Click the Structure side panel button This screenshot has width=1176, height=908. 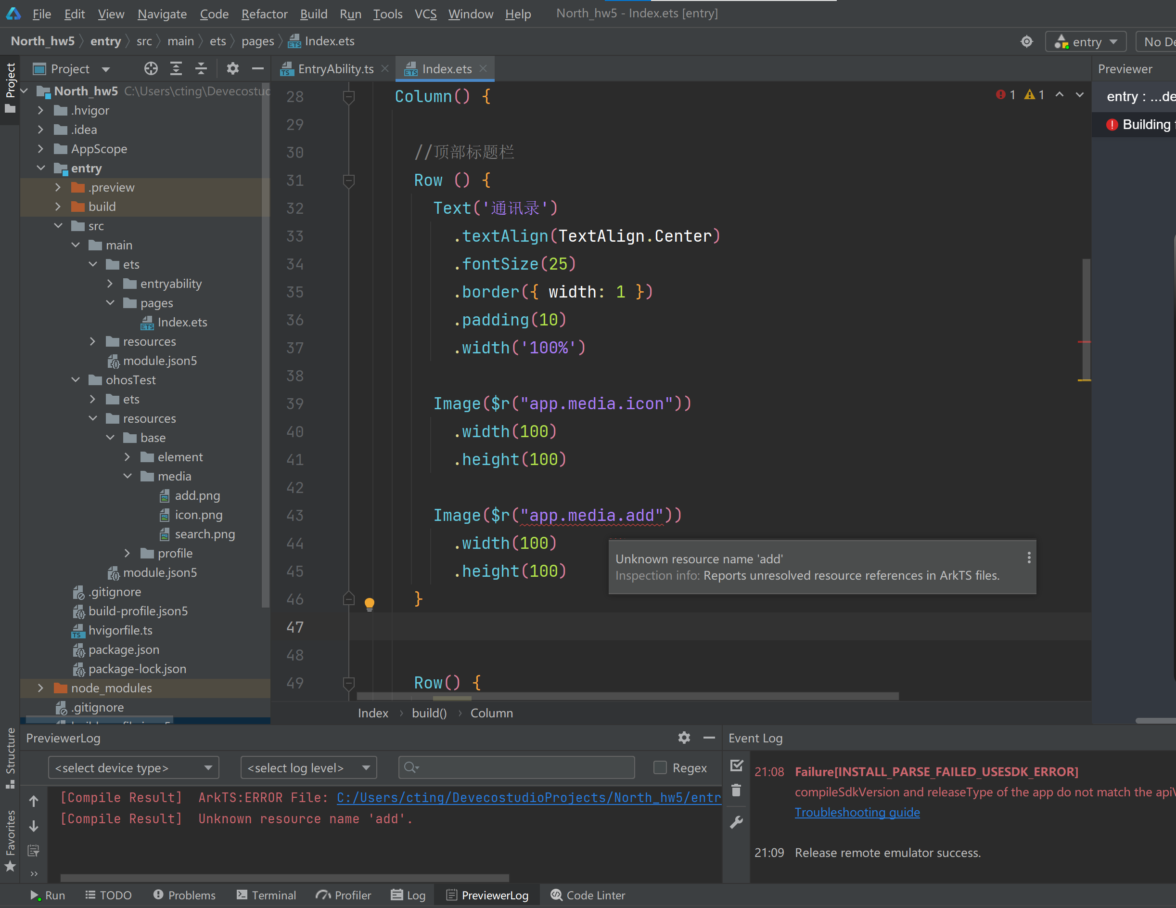tap(10, 758)
